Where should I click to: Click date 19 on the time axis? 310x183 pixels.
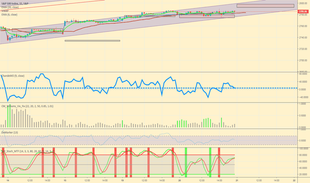click(122, 180)
